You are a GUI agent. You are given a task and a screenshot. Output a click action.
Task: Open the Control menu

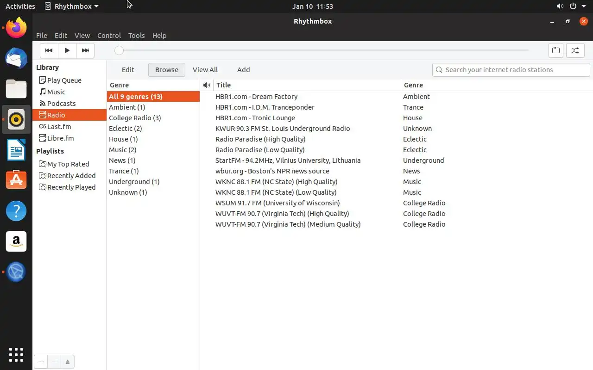109,35
